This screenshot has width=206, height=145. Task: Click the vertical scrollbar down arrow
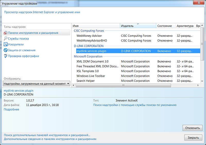pyautogui.click(x=202, y=81)
